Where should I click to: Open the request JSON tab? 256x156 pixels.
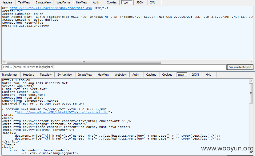[x=140, y=2]
